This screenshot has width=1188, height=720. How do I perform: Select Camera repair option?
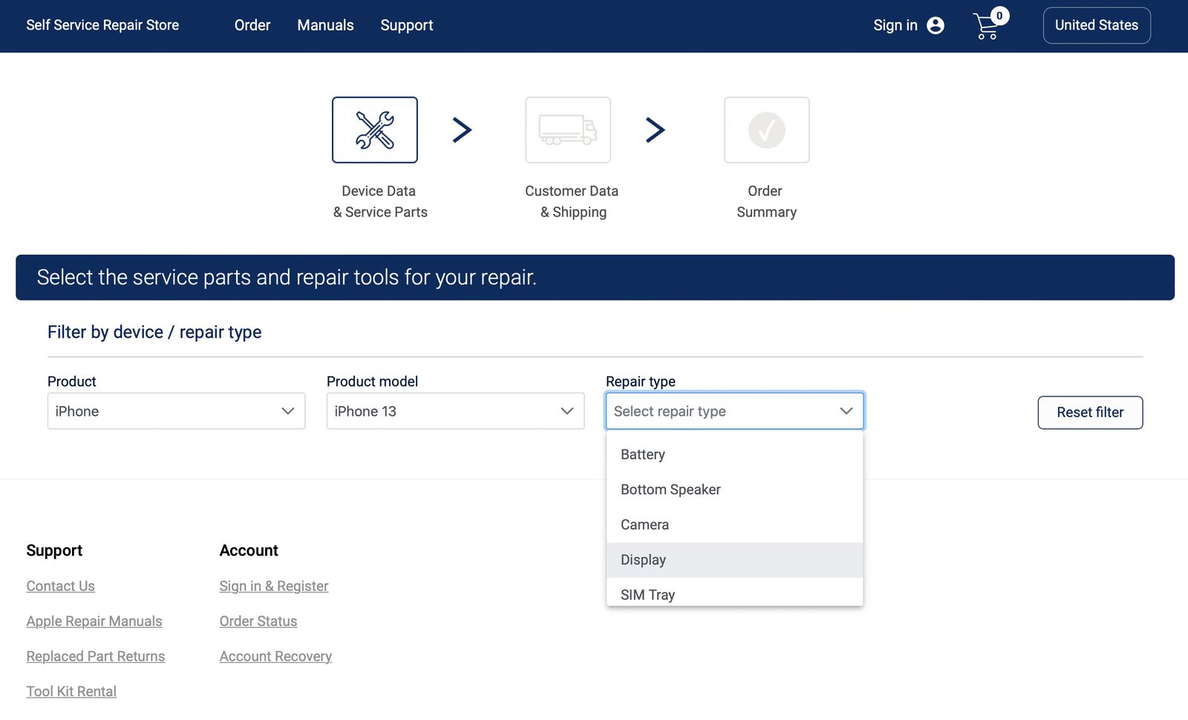pos(644,525)
